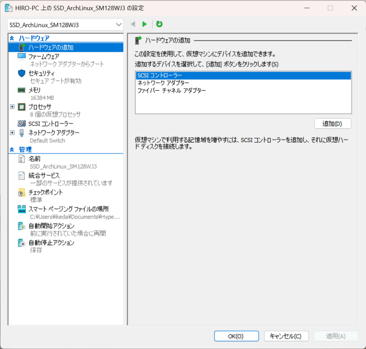Click 一部のサービスが提供されています subtext

(71, 183)
